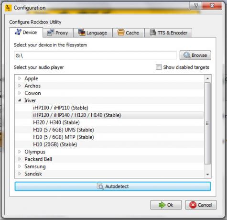227x220 pixels.
Task: Click the Proxy tab's network icon
Action: tap(51, 33)
